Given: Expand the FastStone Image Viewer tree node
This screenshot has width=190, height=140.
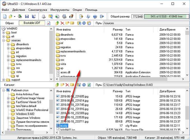Looking at the screenshot, I should click(8, 98).
